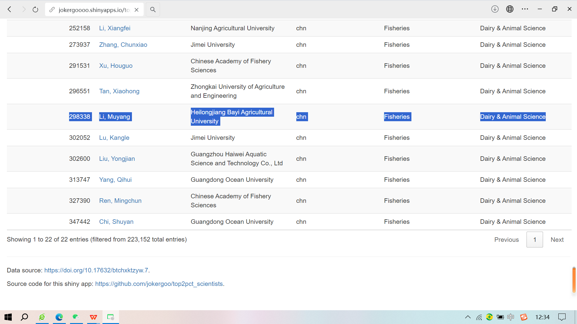Click the search magnifier beside tab
Image resolution: width=577 pixels, height=324 pixels.
pyautogui.click(x=153, y=10)
